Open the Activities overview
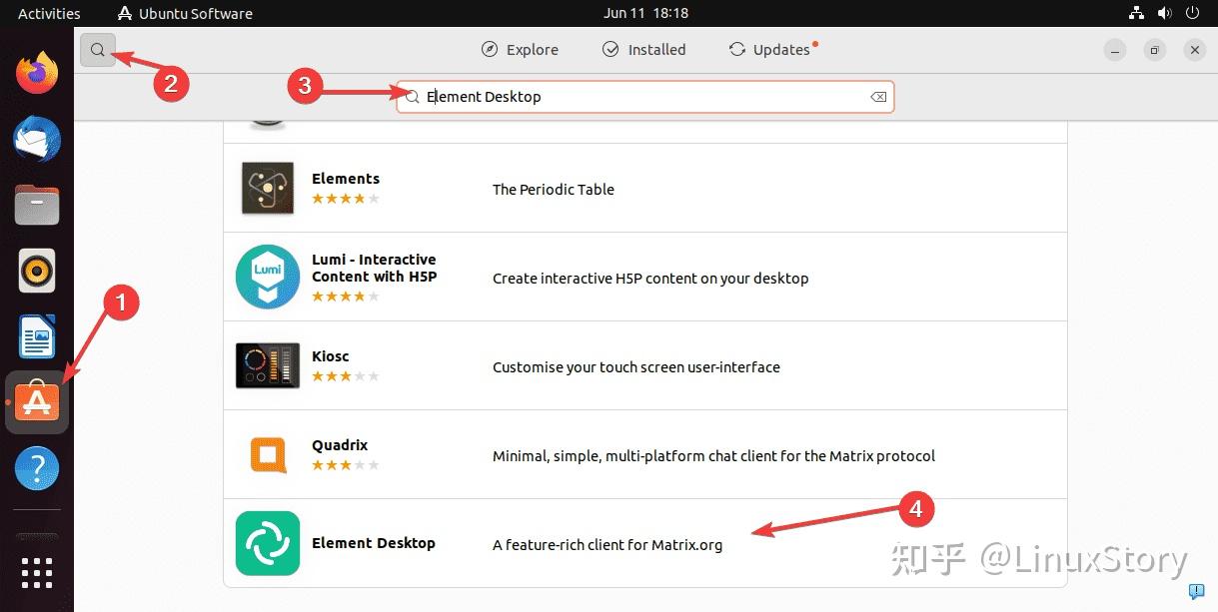 pyautogui.click(x=49, y=13)
